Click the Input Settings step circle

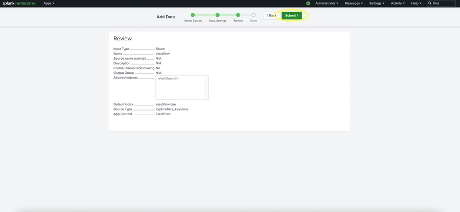click(x=218, y=15)
